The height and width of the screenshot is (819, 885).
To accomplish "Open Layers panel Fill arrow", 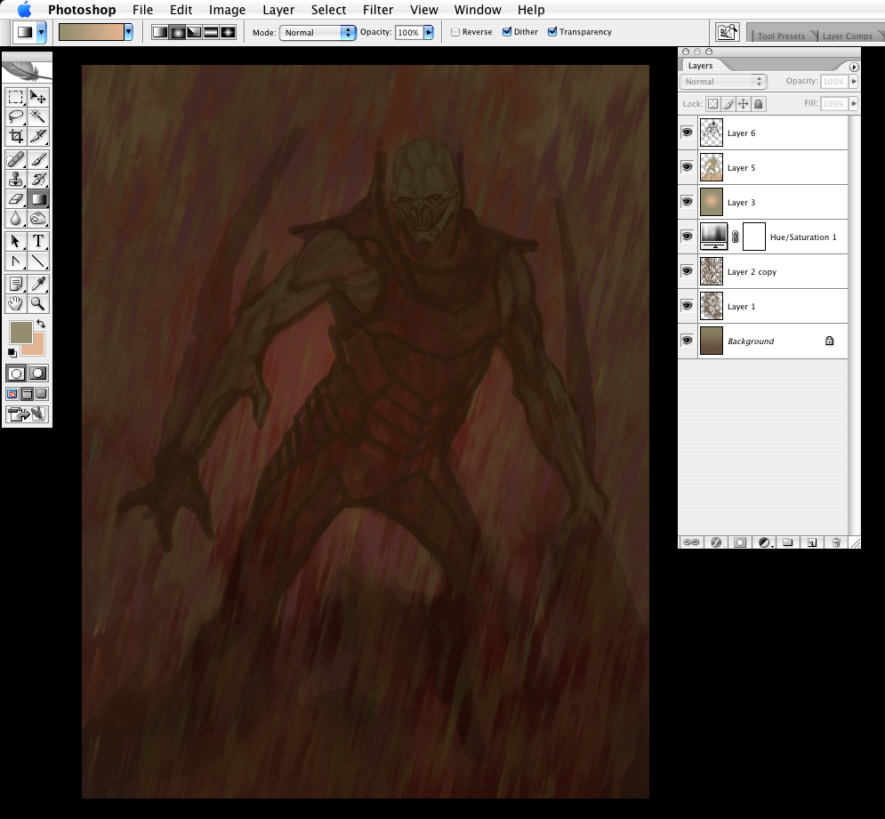I will click(x=854, y=103).
